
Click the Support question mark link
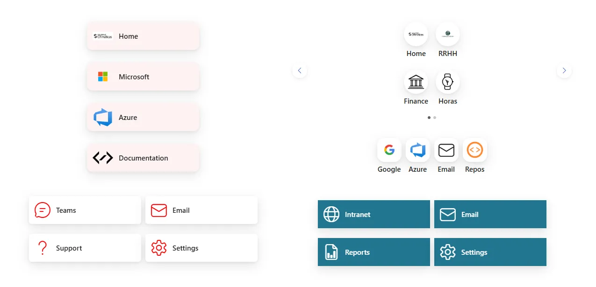point(85,248)
